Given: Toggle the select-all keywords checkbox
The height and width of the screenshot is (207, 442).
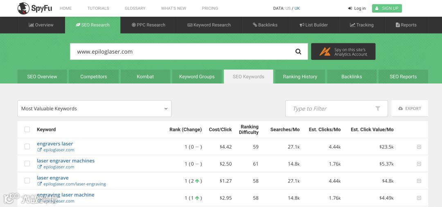Looking at the screenshot, I should tap(27, 130).
